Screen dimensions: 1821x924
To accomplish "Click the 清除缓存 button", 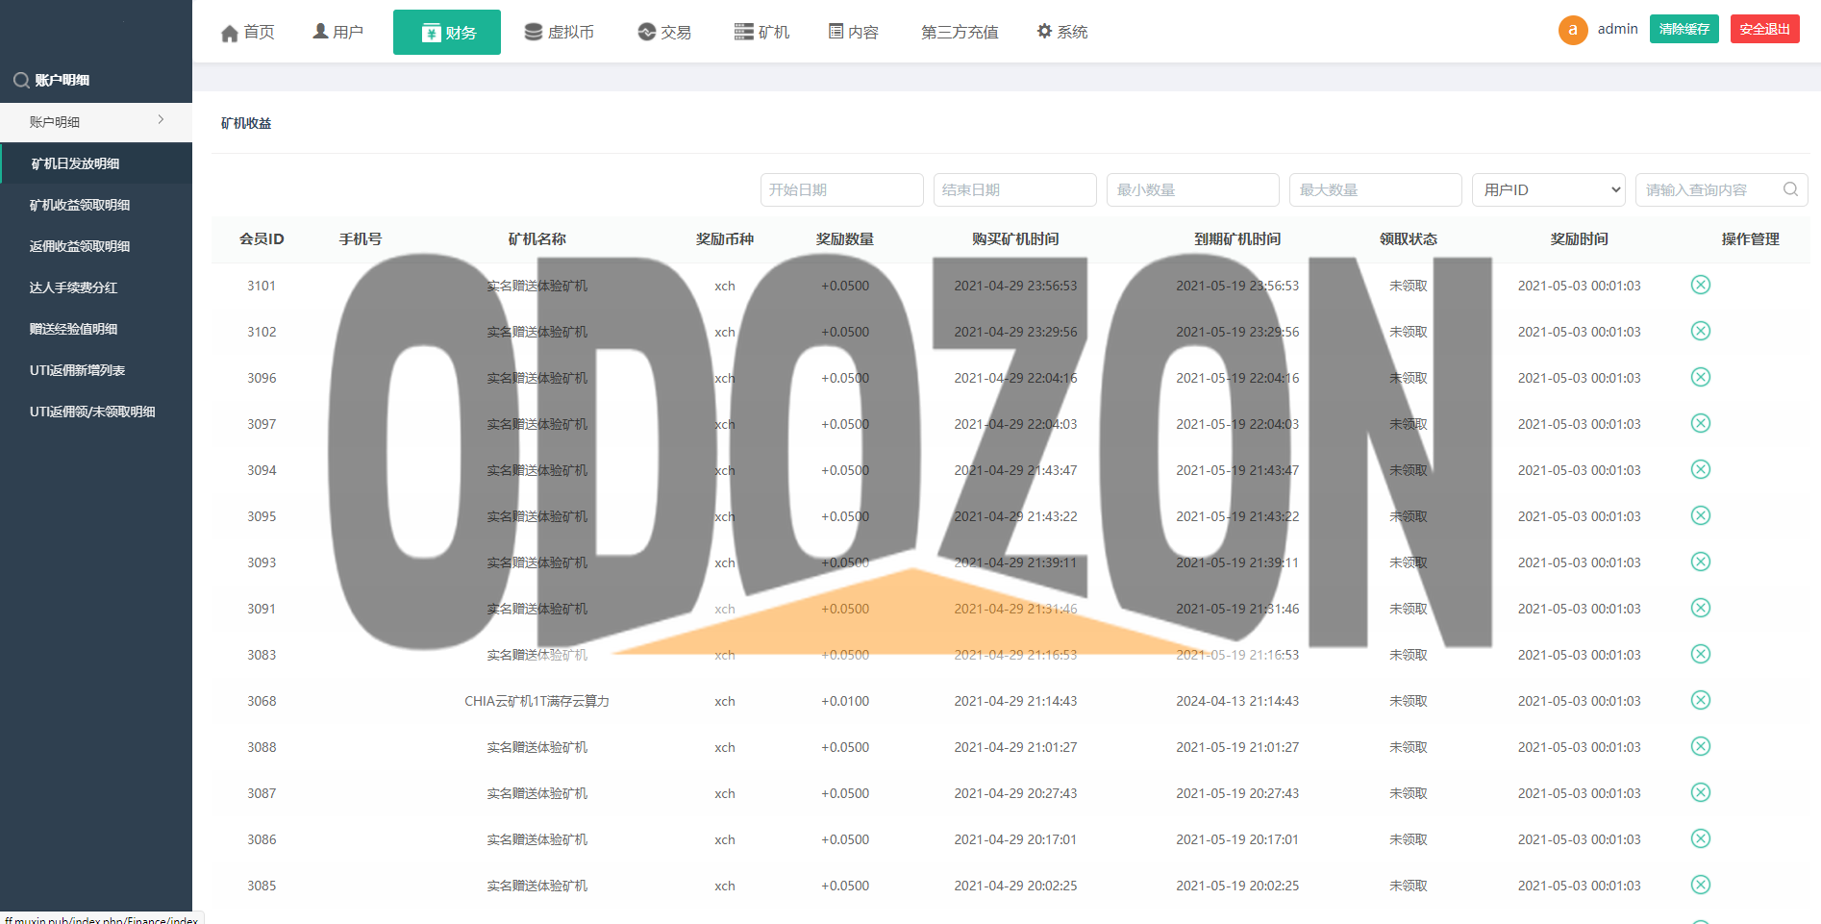I will [1684, 29].
